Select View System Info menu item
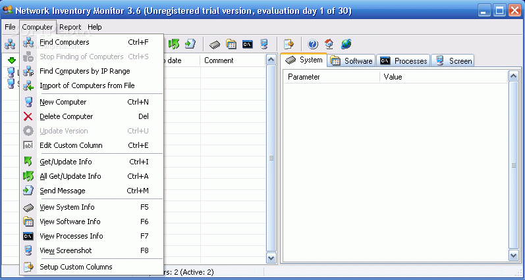This screenshot has height=280, width=525. pyautogui.click(x=92, y=207)
